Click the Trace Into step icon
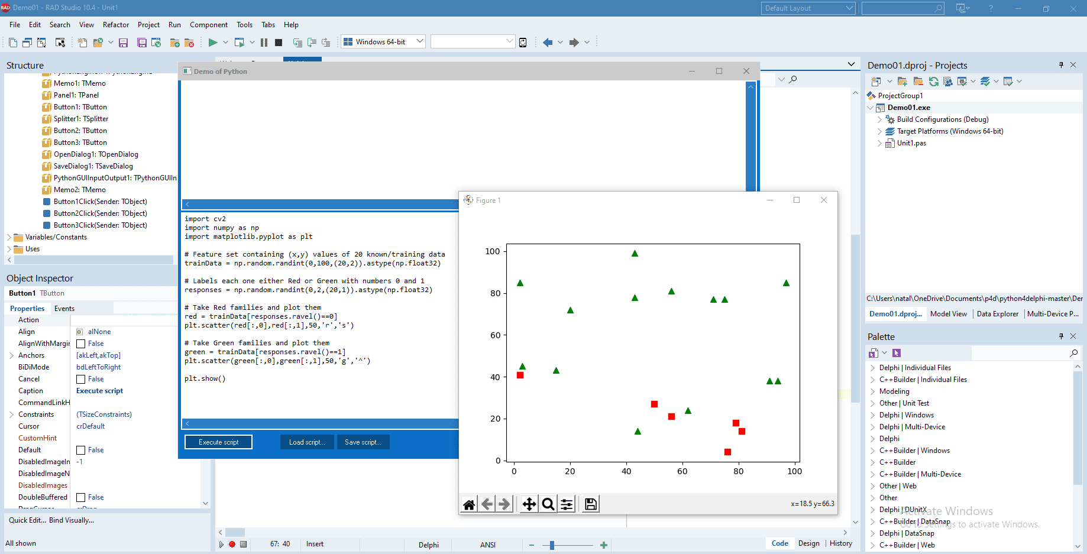1087x554 pixels. click(x=297, y=43)
